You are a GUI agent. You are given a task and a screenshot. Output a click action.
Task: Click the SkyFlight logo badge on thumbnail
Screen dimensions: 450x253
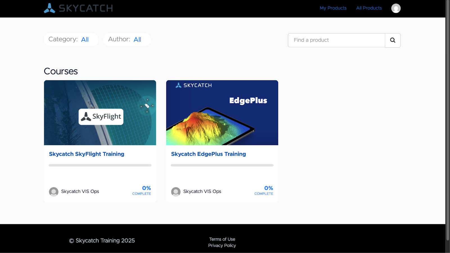click(x=101, y=117)
